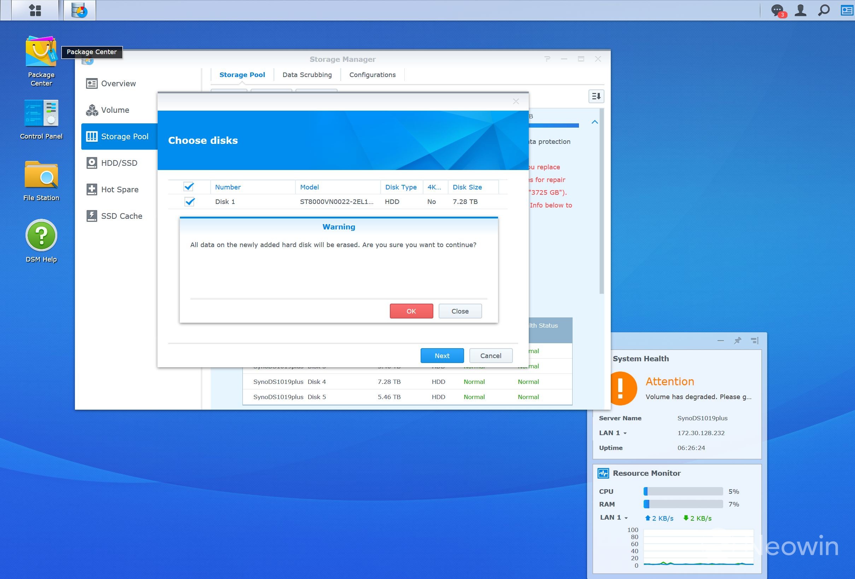Close the Choose disks wizard dialog
Viewport: 855px width, 579px height.
(x=516, y=101)
